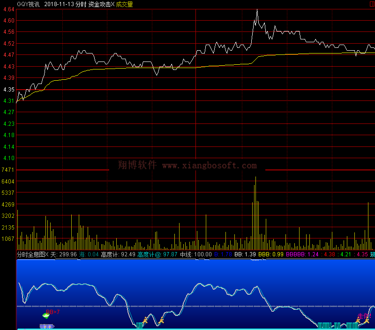Click the 4.10 price axis label

pos(9,158)
